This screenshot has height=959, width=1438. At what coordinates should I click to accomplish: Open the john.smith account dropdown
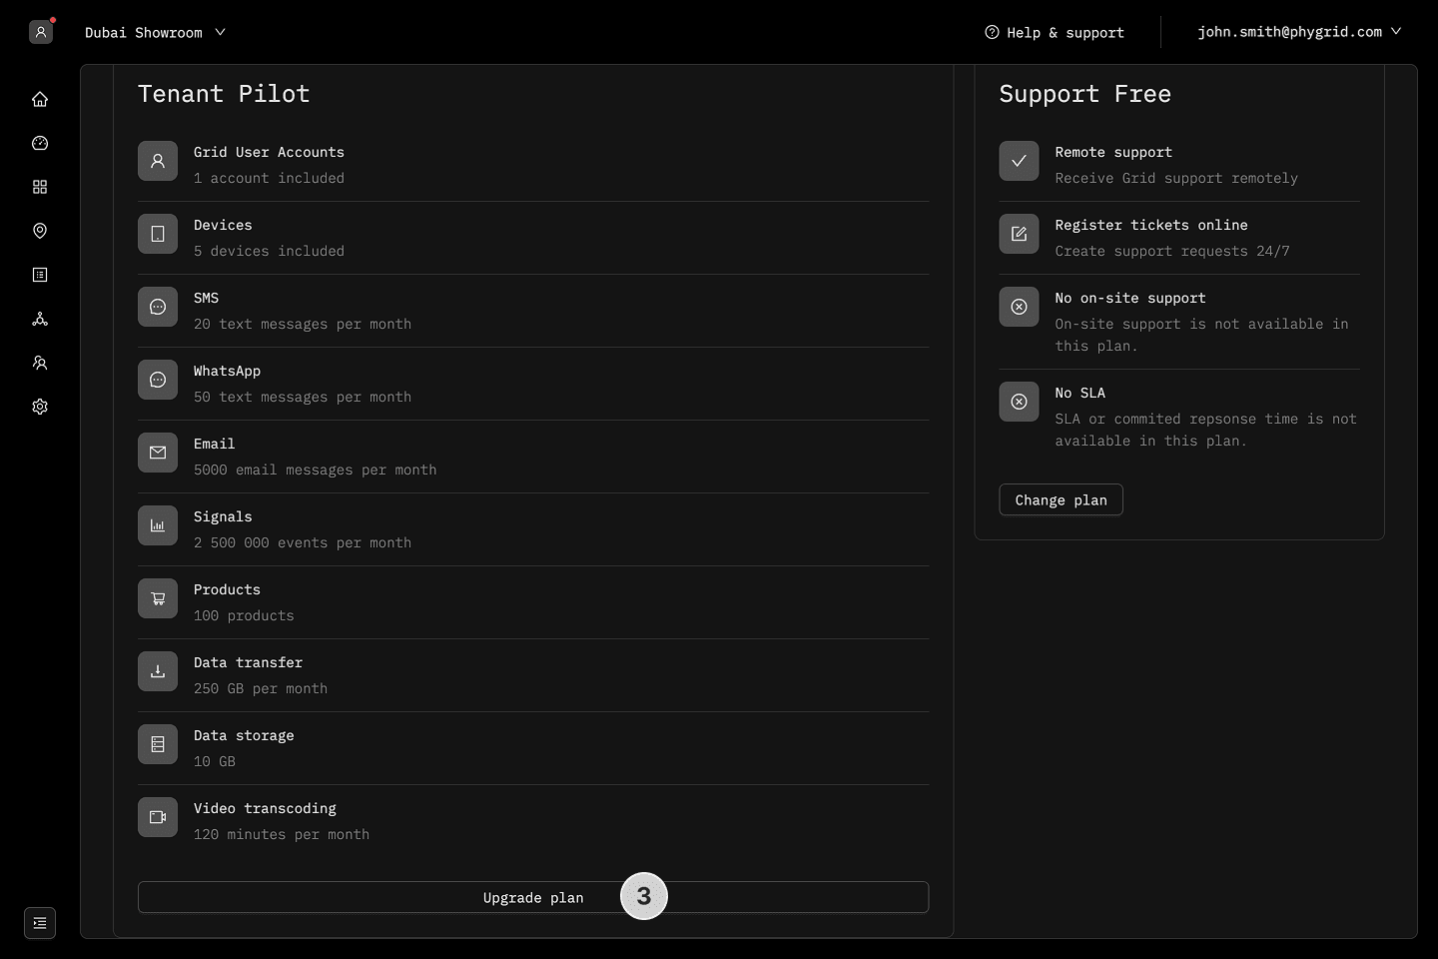[1298, 31]
